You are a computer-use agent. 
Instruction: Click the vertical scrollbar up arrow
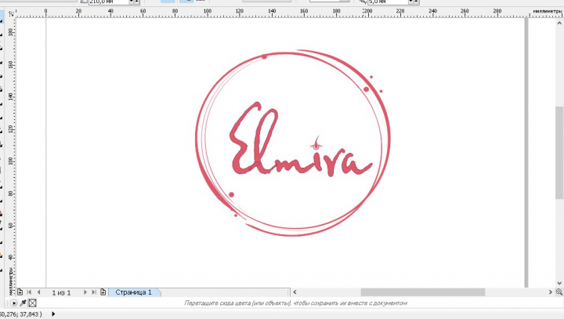559,23
